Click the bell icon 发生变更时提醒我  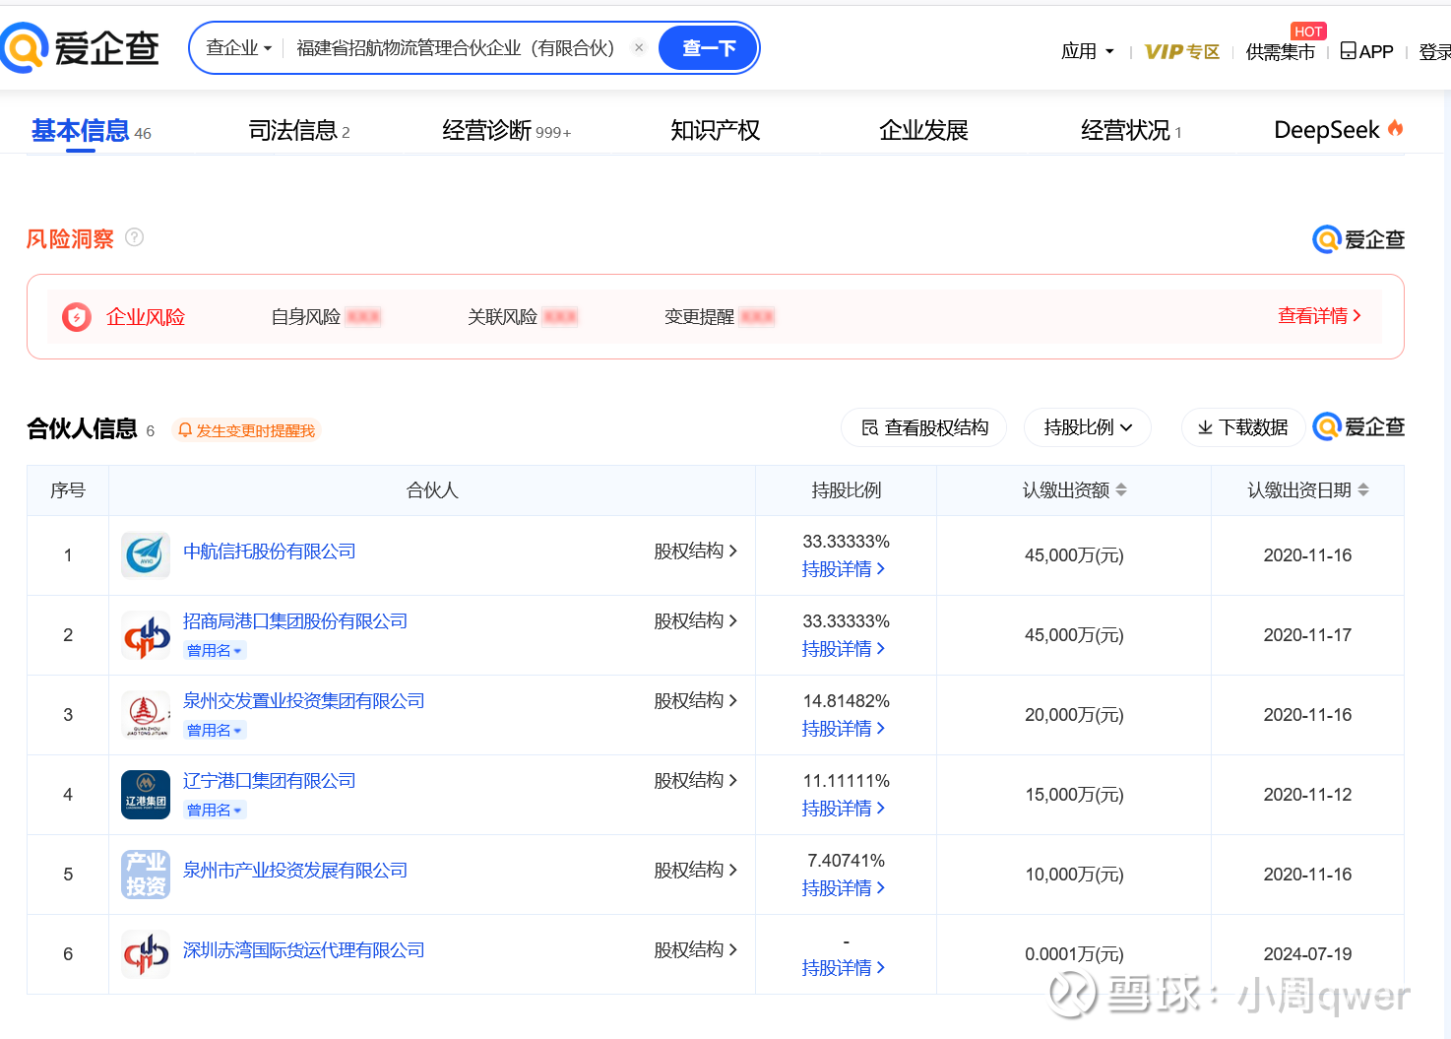(185, 430)
